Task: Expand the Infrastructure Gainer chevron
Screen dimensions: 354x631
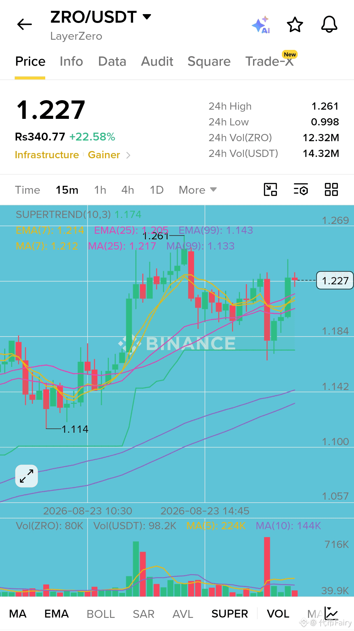Action: 128,155
